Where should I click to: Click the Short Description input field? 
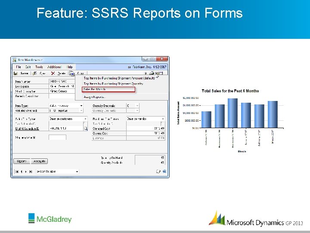(62, 91)
